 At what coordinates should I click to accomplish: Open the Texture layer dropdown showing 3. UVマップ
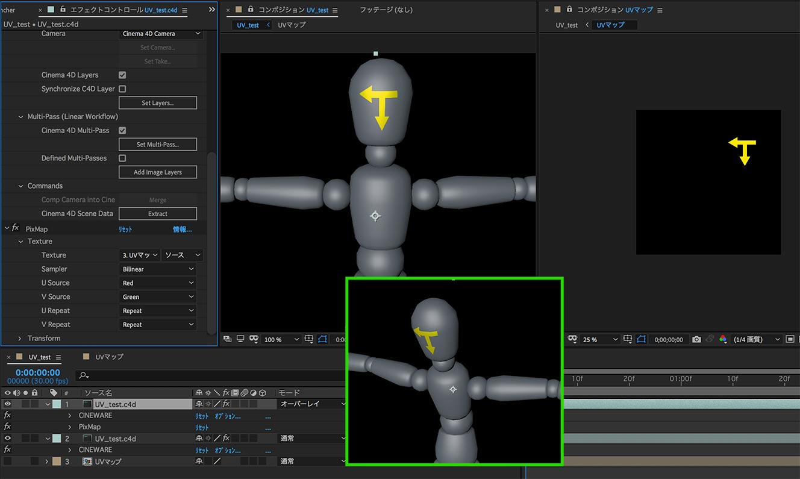(140, 255)
